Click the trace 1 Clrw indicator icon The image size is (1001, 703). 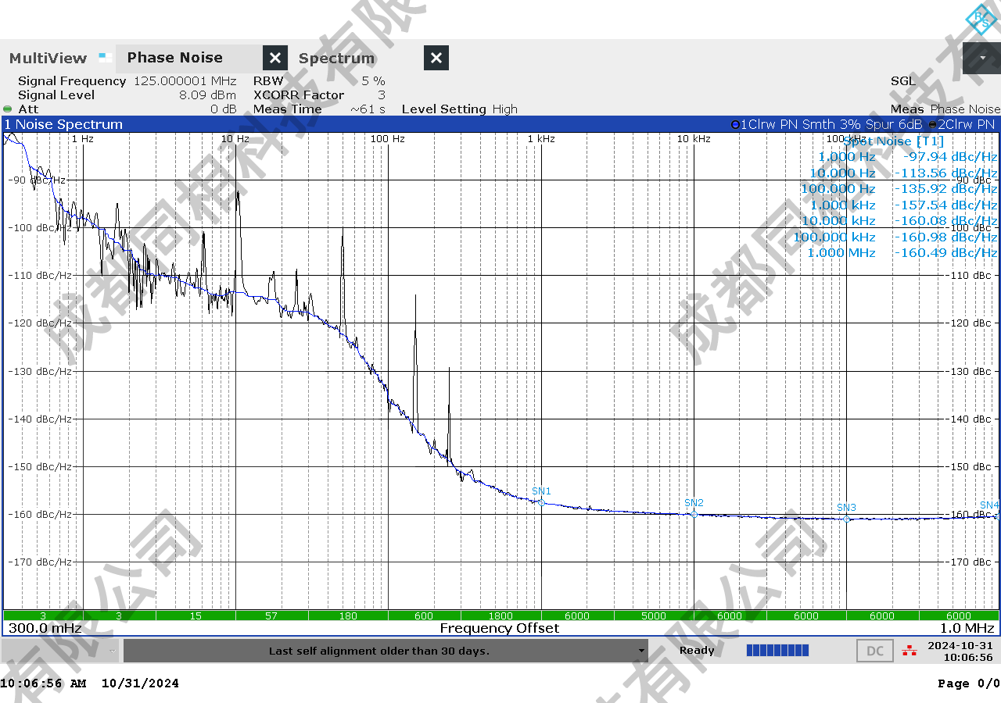coord(735,125)
